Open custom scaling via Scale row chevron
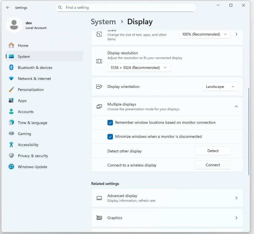Image resolution: width=254 pixels, height=234 pixels. [236, 34]
